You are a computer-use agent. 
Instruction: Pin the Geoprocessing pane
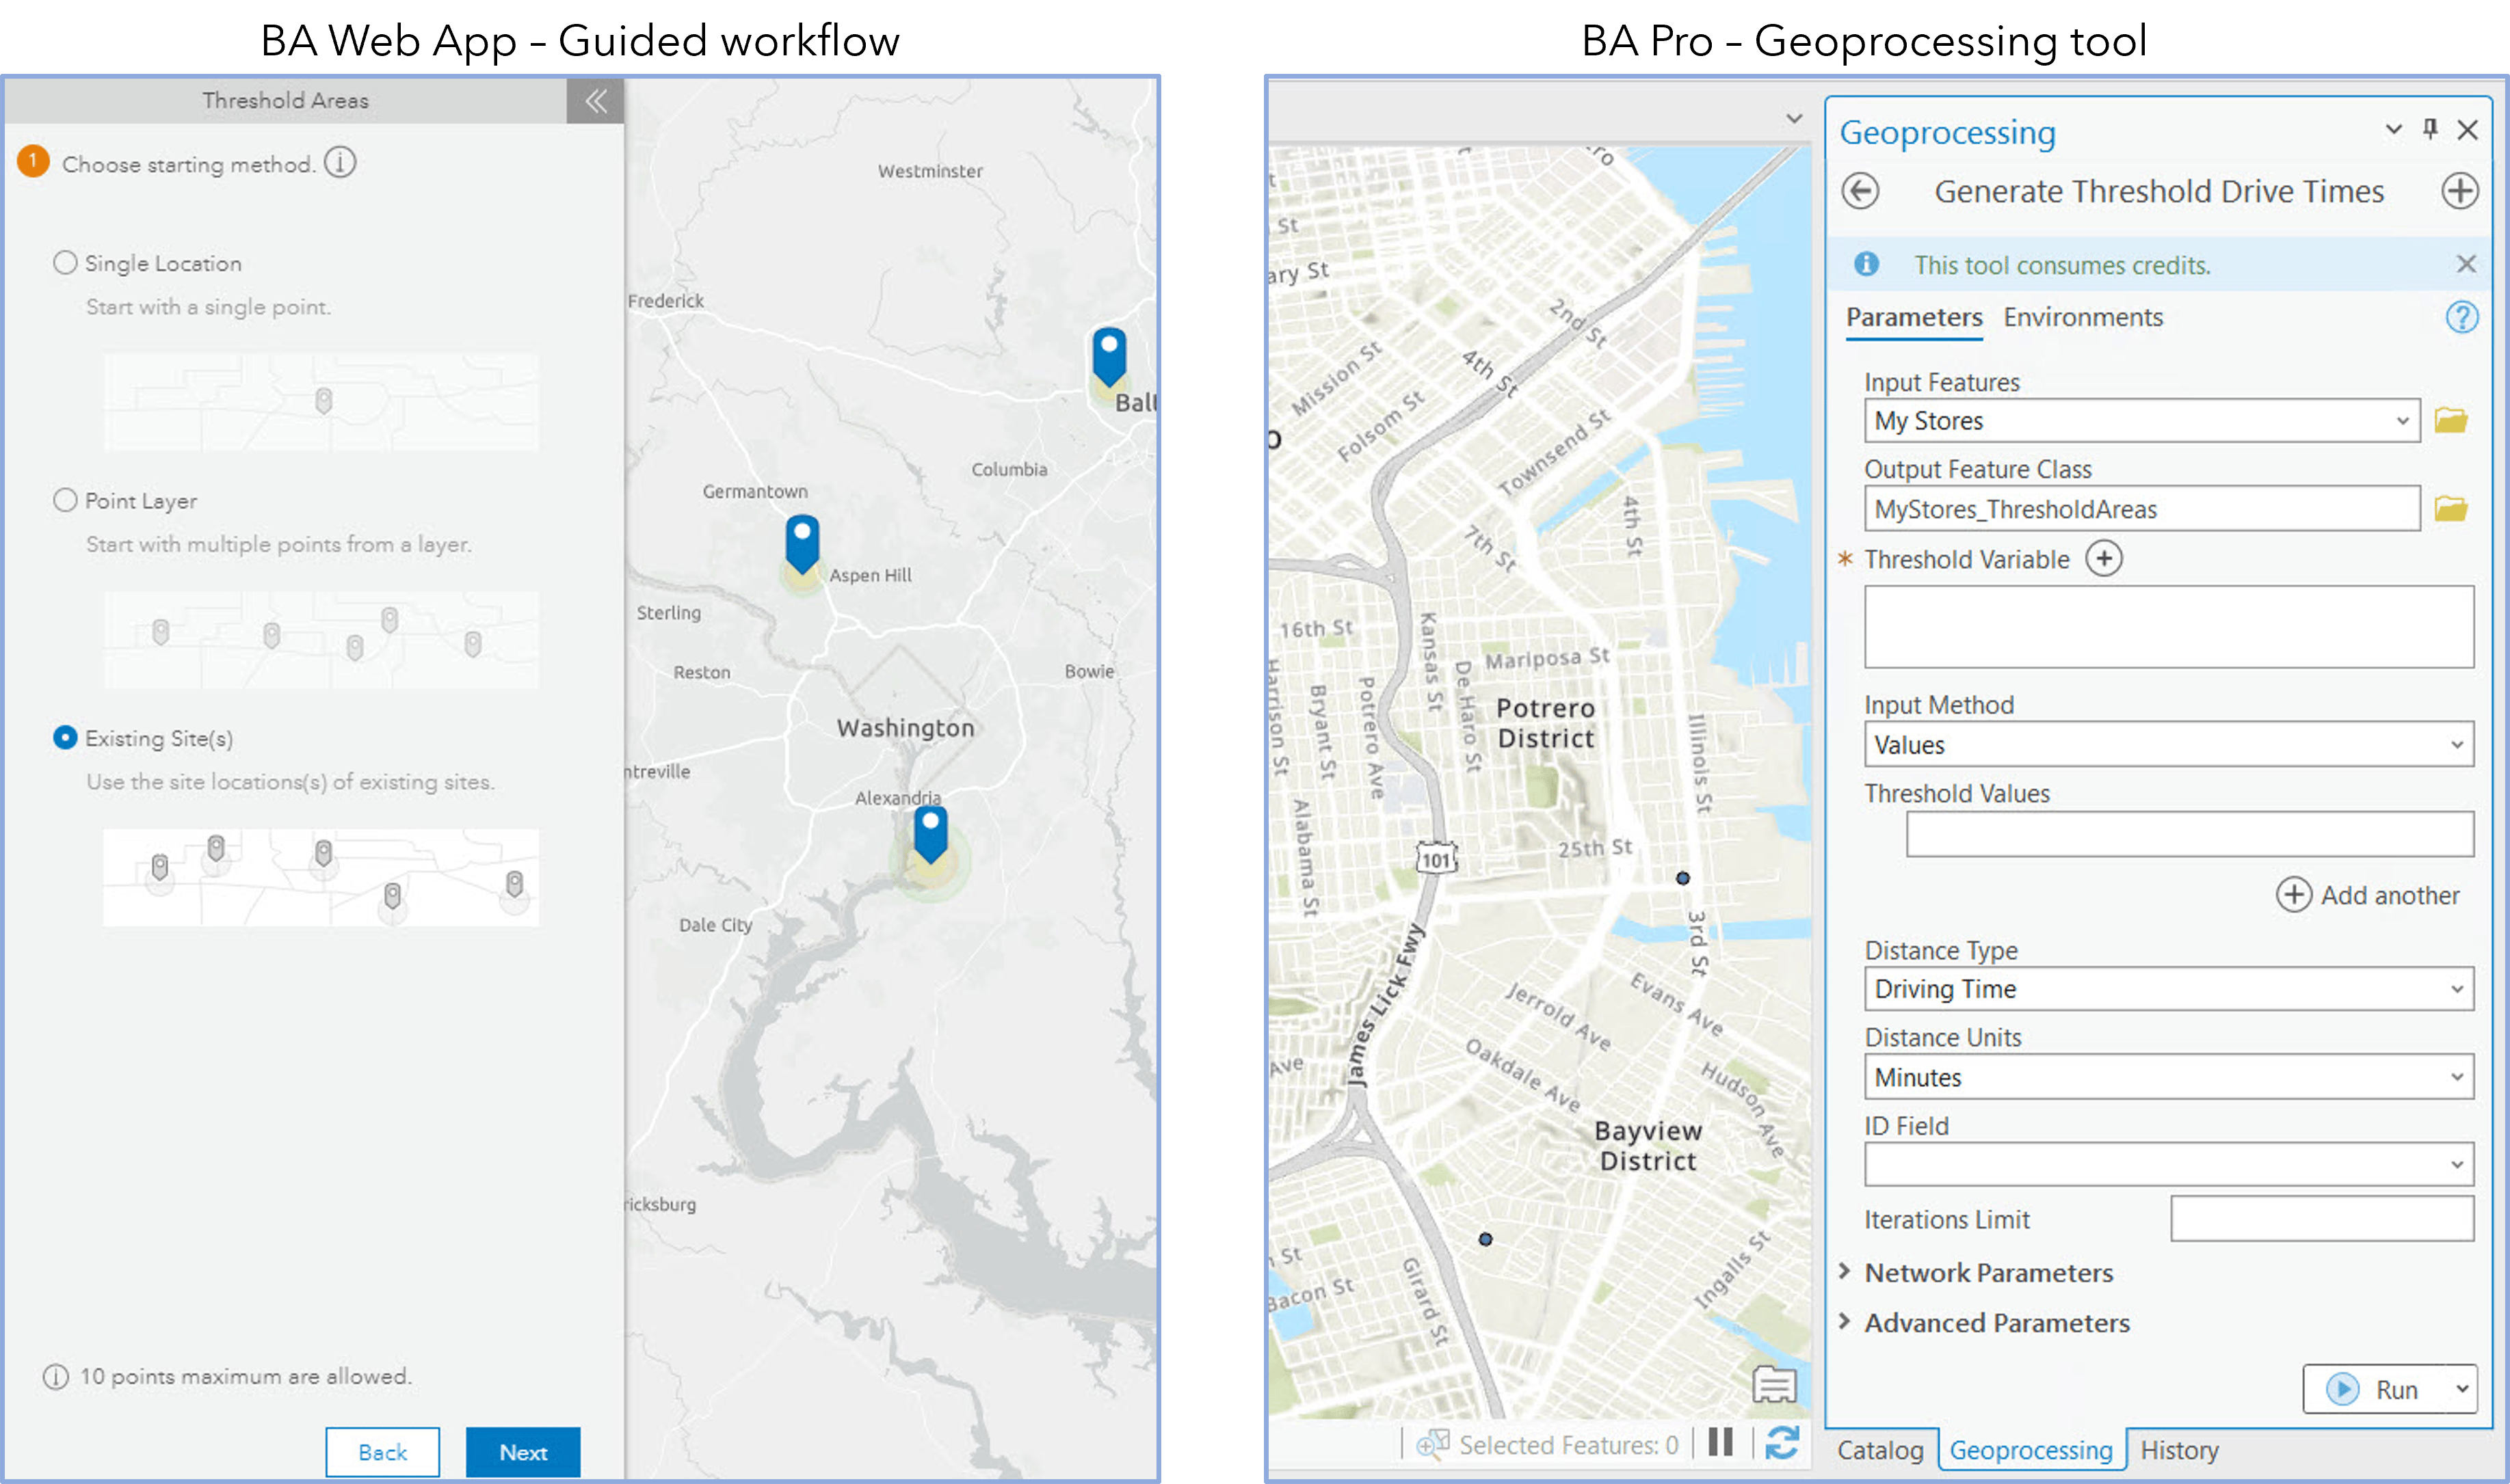(2431, 130)
